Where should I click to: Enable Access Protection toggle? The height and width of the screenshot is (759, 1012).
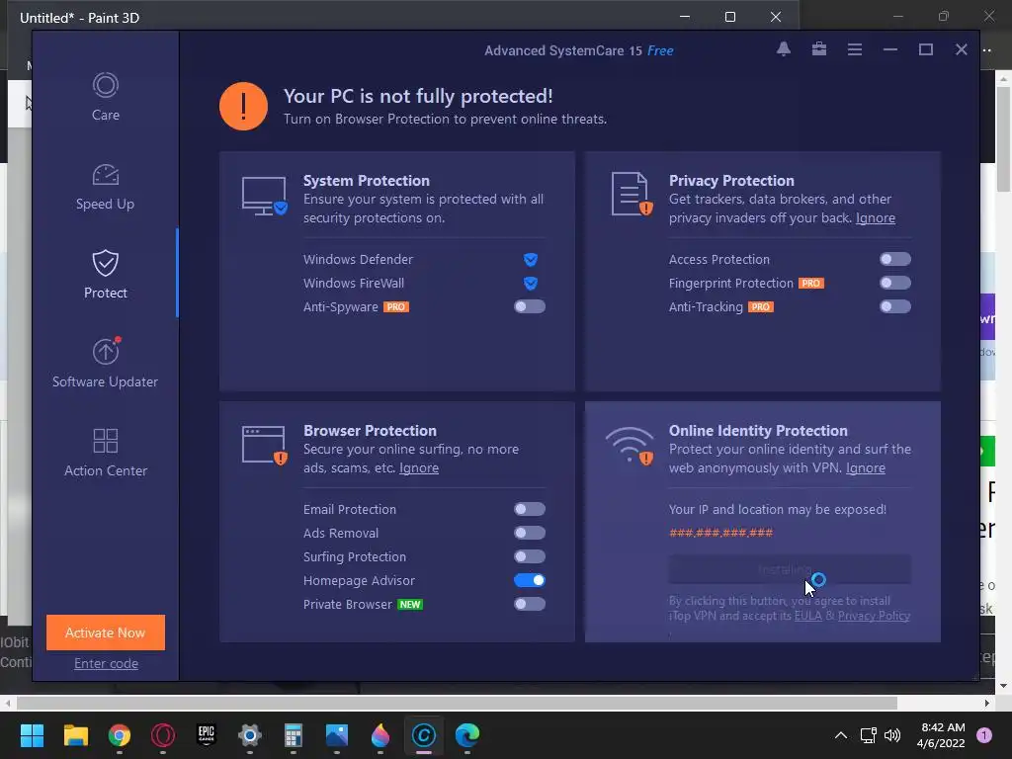(895, 260)
